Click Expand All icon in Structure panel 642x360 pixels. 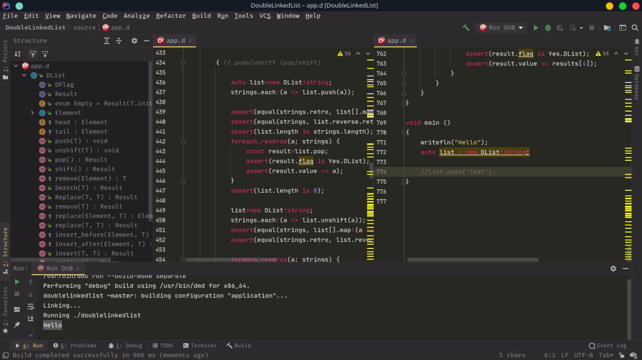coord(107,41)
